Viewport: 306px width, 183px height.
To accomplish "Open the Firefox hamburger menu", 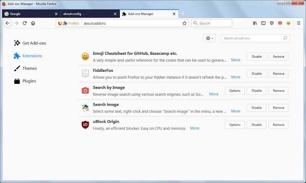I will [x=299, y=23].
